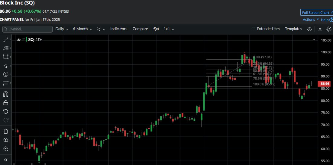Click the 61.8% (90.08) Fibonacci label

click(x=263, y=74)
